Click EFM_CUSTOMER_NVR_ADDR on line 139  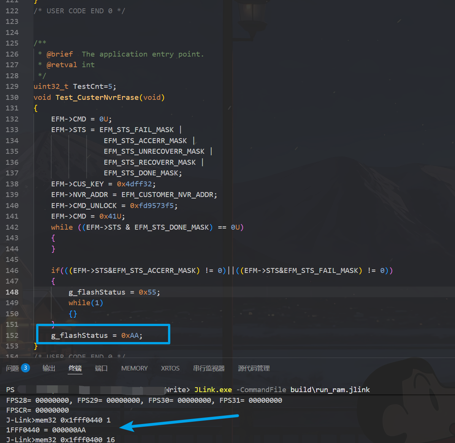coord(167,195)
